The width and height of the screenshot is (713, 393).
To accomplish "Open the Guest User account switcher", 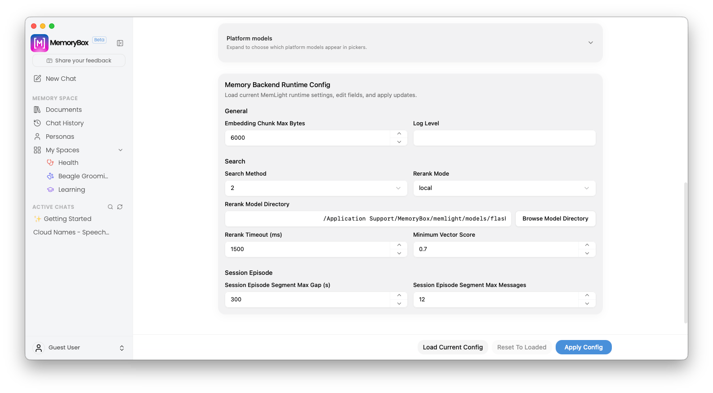I will click(122, 348).
